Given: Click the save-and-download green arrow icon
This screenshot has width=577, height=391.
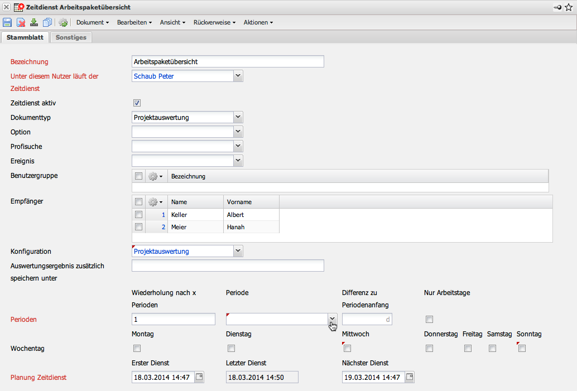Looking at the screenshot, I should point(34,22).
